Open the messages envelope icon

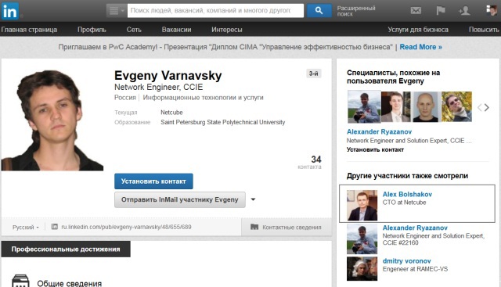click(x=416, y=10)
